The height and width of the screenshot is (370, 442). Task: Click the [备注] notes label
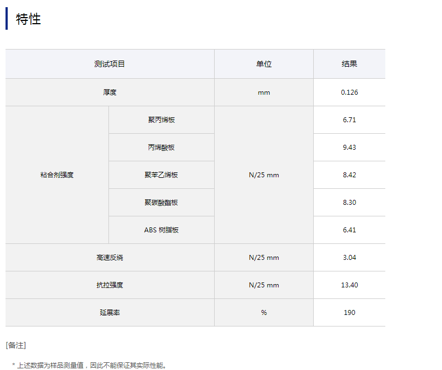coord(16,345)
